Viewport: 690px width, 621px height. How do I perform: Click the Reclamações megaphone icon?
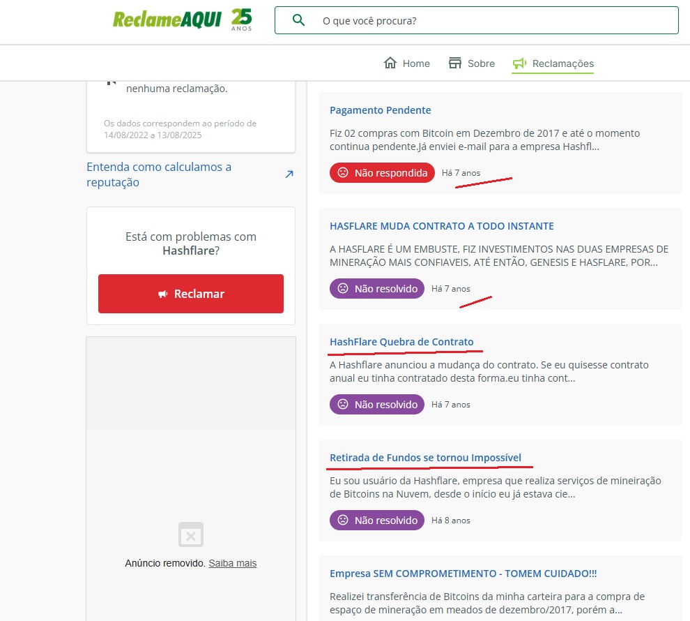[520, 63]
